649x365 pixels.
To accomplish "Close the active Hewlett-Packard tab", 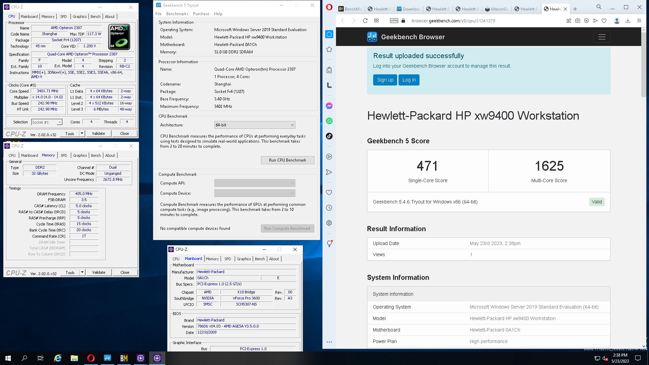I will tap(565, 9).
